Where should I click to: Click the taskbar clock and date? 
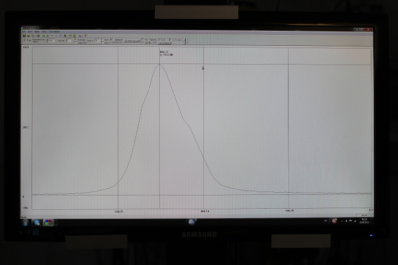[x=364, y=221]
